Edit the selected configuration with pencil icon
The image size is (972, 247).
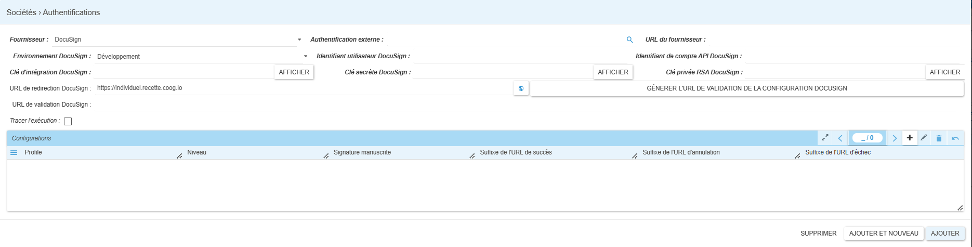(x=924, y=138)
